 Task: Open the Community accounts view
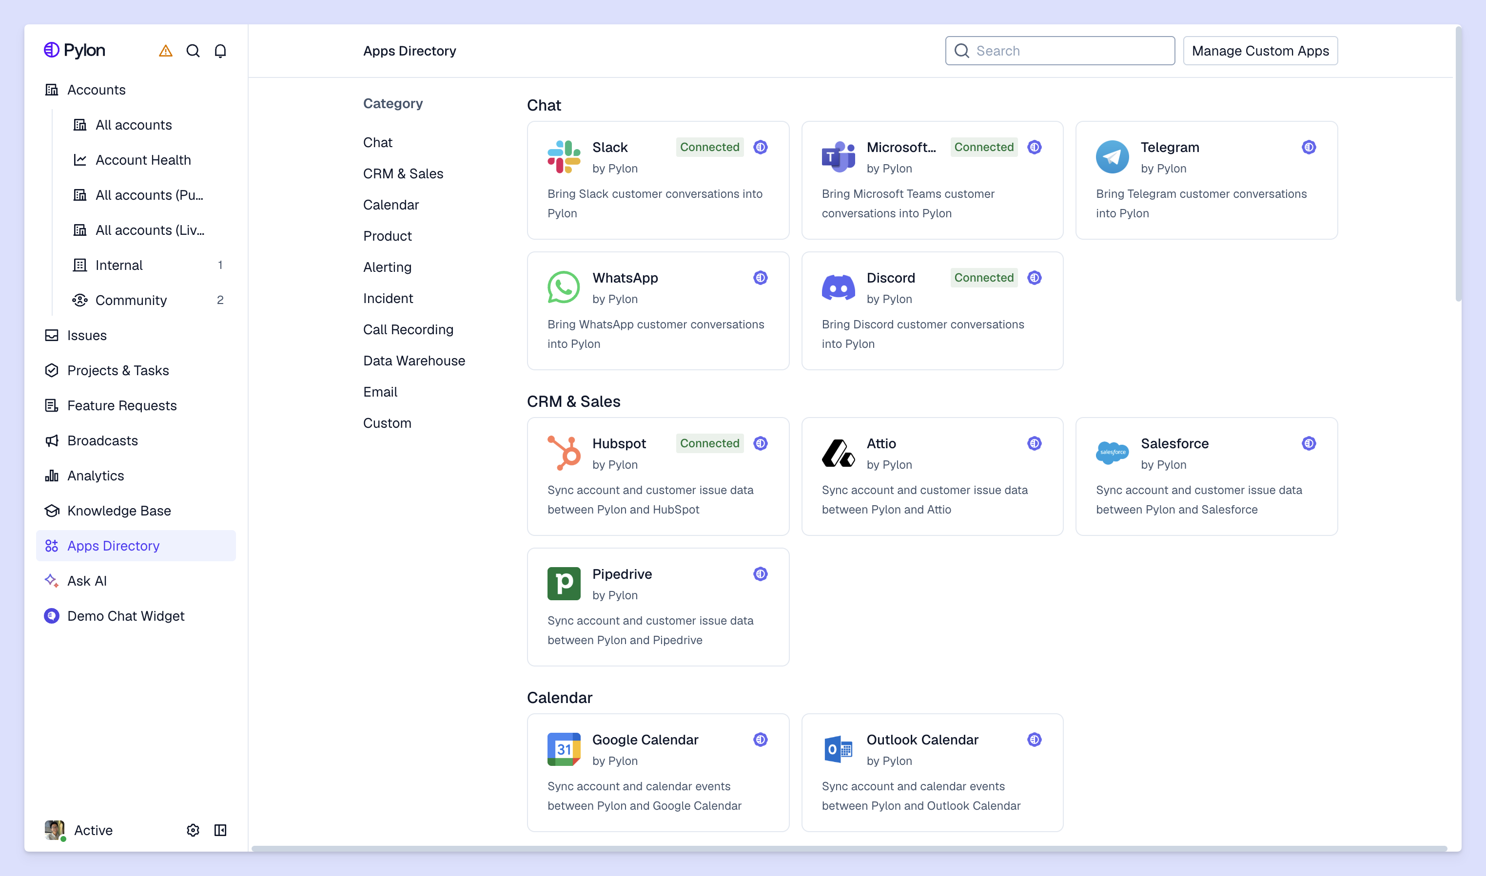click(x=150, y=300)
